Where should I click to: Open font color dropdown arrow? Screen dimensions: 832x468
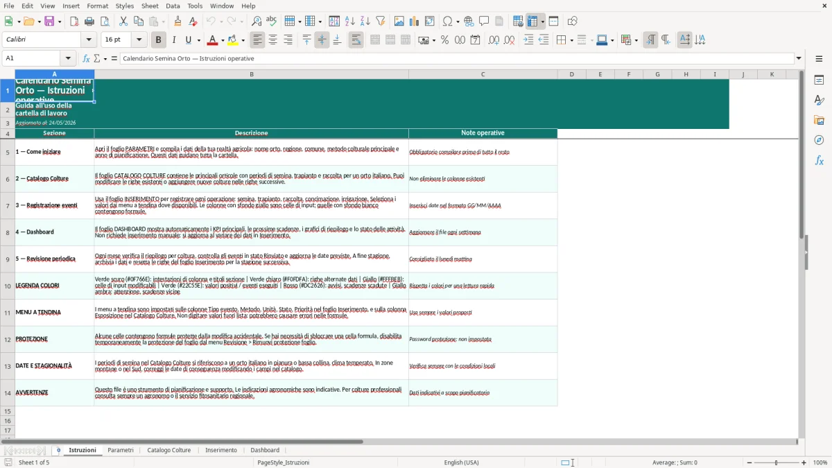[223, 40]
